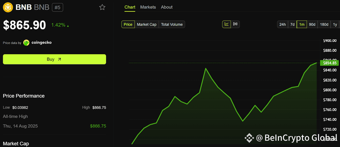The height and width of the screenshot is (147, 340).
Task: Click the All-time High label
Action: click(x=15, y=116)
